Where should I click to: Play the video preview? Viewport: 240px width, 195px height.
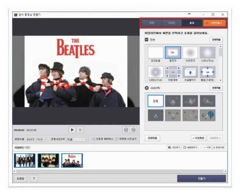point(72,130)
